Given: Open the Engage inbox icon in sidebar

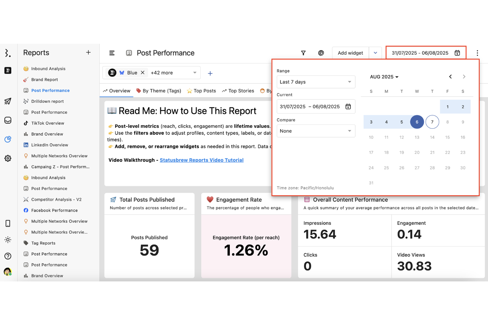Looking at the screenshot, I should pos(8,120).
